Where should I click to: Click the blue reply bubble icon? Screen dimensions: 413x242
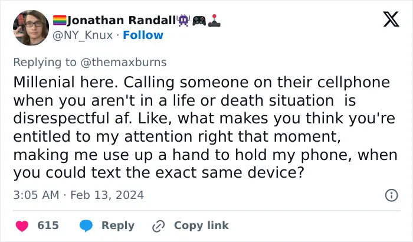coord(86,226)
